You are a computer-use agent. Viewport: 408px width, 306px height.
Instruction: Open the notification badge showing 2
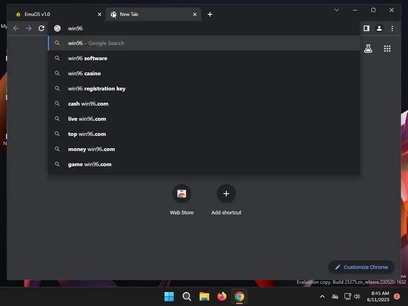(397, 296)
